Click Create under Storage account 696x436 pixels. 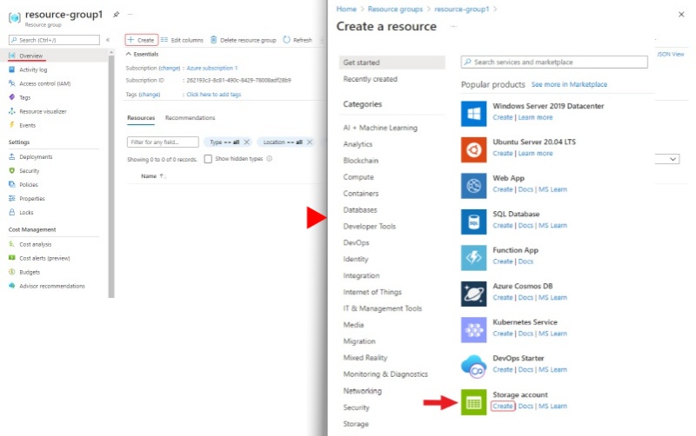pyautogui.click(x=502, y=406)
